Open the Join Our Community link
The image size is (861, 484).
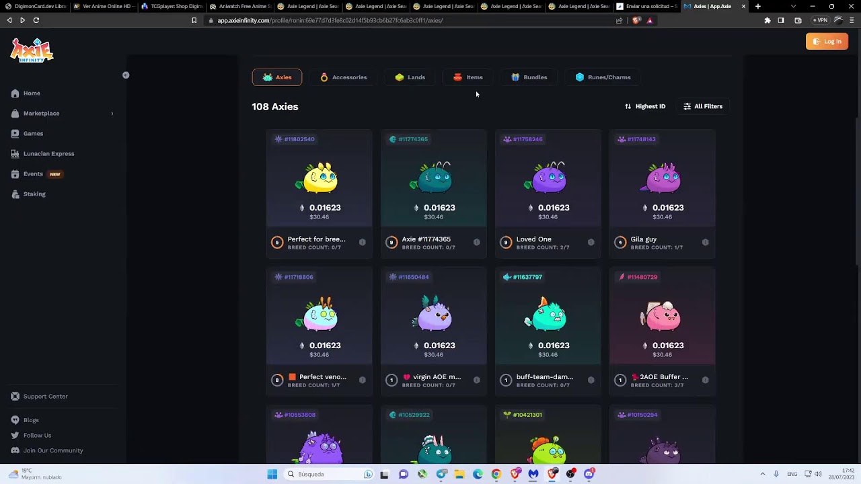coord(53,450)
